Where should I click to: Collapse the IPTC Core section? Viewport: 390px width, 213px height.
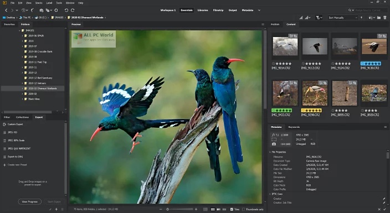click(x=270, y=194)
